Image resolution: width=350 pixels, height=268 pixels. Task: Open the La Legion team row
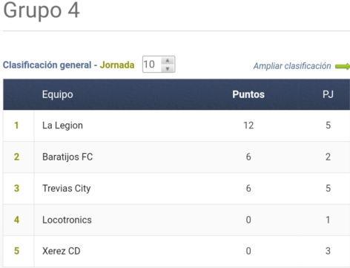tap(176, 125)
